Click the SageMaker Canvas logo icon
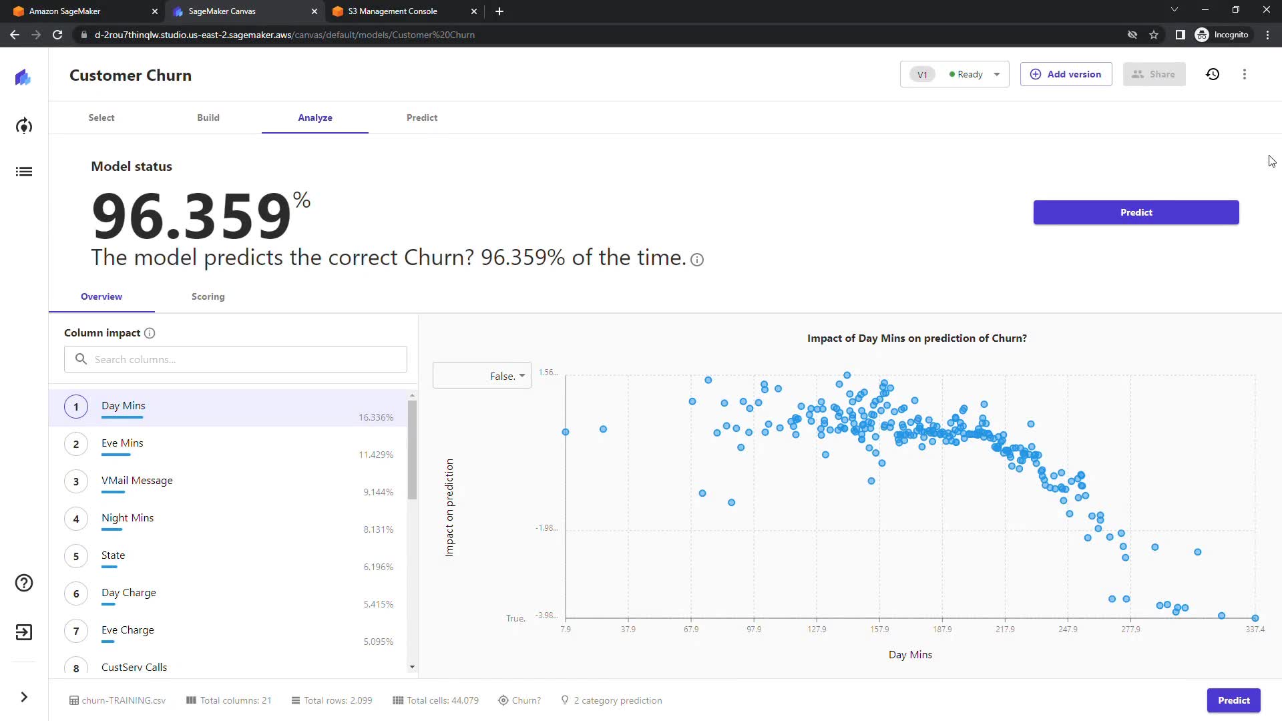The height and width of the screenshot is (721, 1282). [23, 77]
